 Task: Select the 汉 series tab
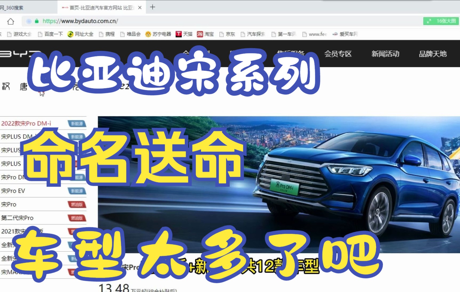coord(6,86)
